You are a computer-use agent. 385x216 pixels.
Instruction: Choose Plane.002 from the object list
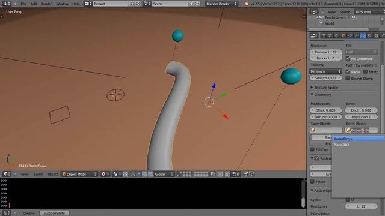pos(359,145)
